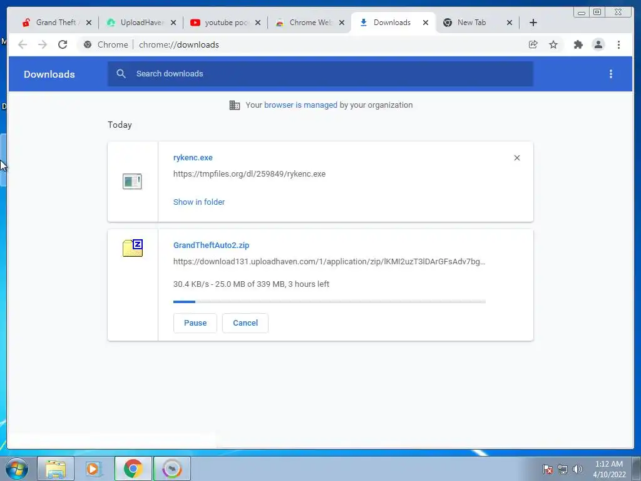Close the Chrome Web Store tab
The width and height of the screenshot is (641, 481).
[x=342, y=23]
